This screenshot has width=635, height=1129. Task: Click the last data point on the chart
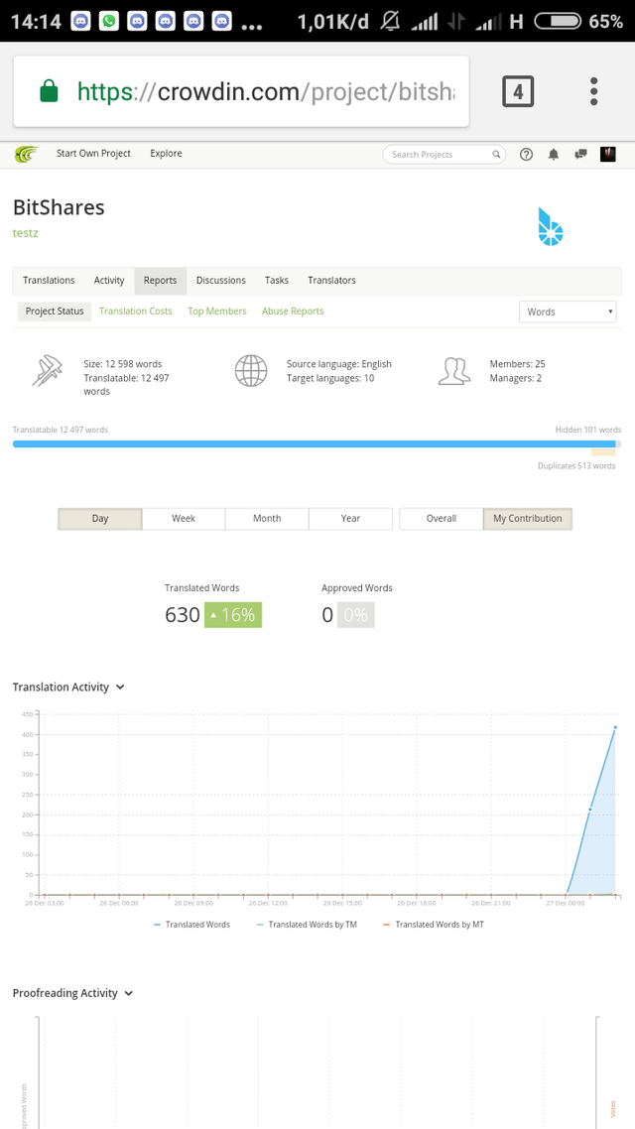coord(615,727)
